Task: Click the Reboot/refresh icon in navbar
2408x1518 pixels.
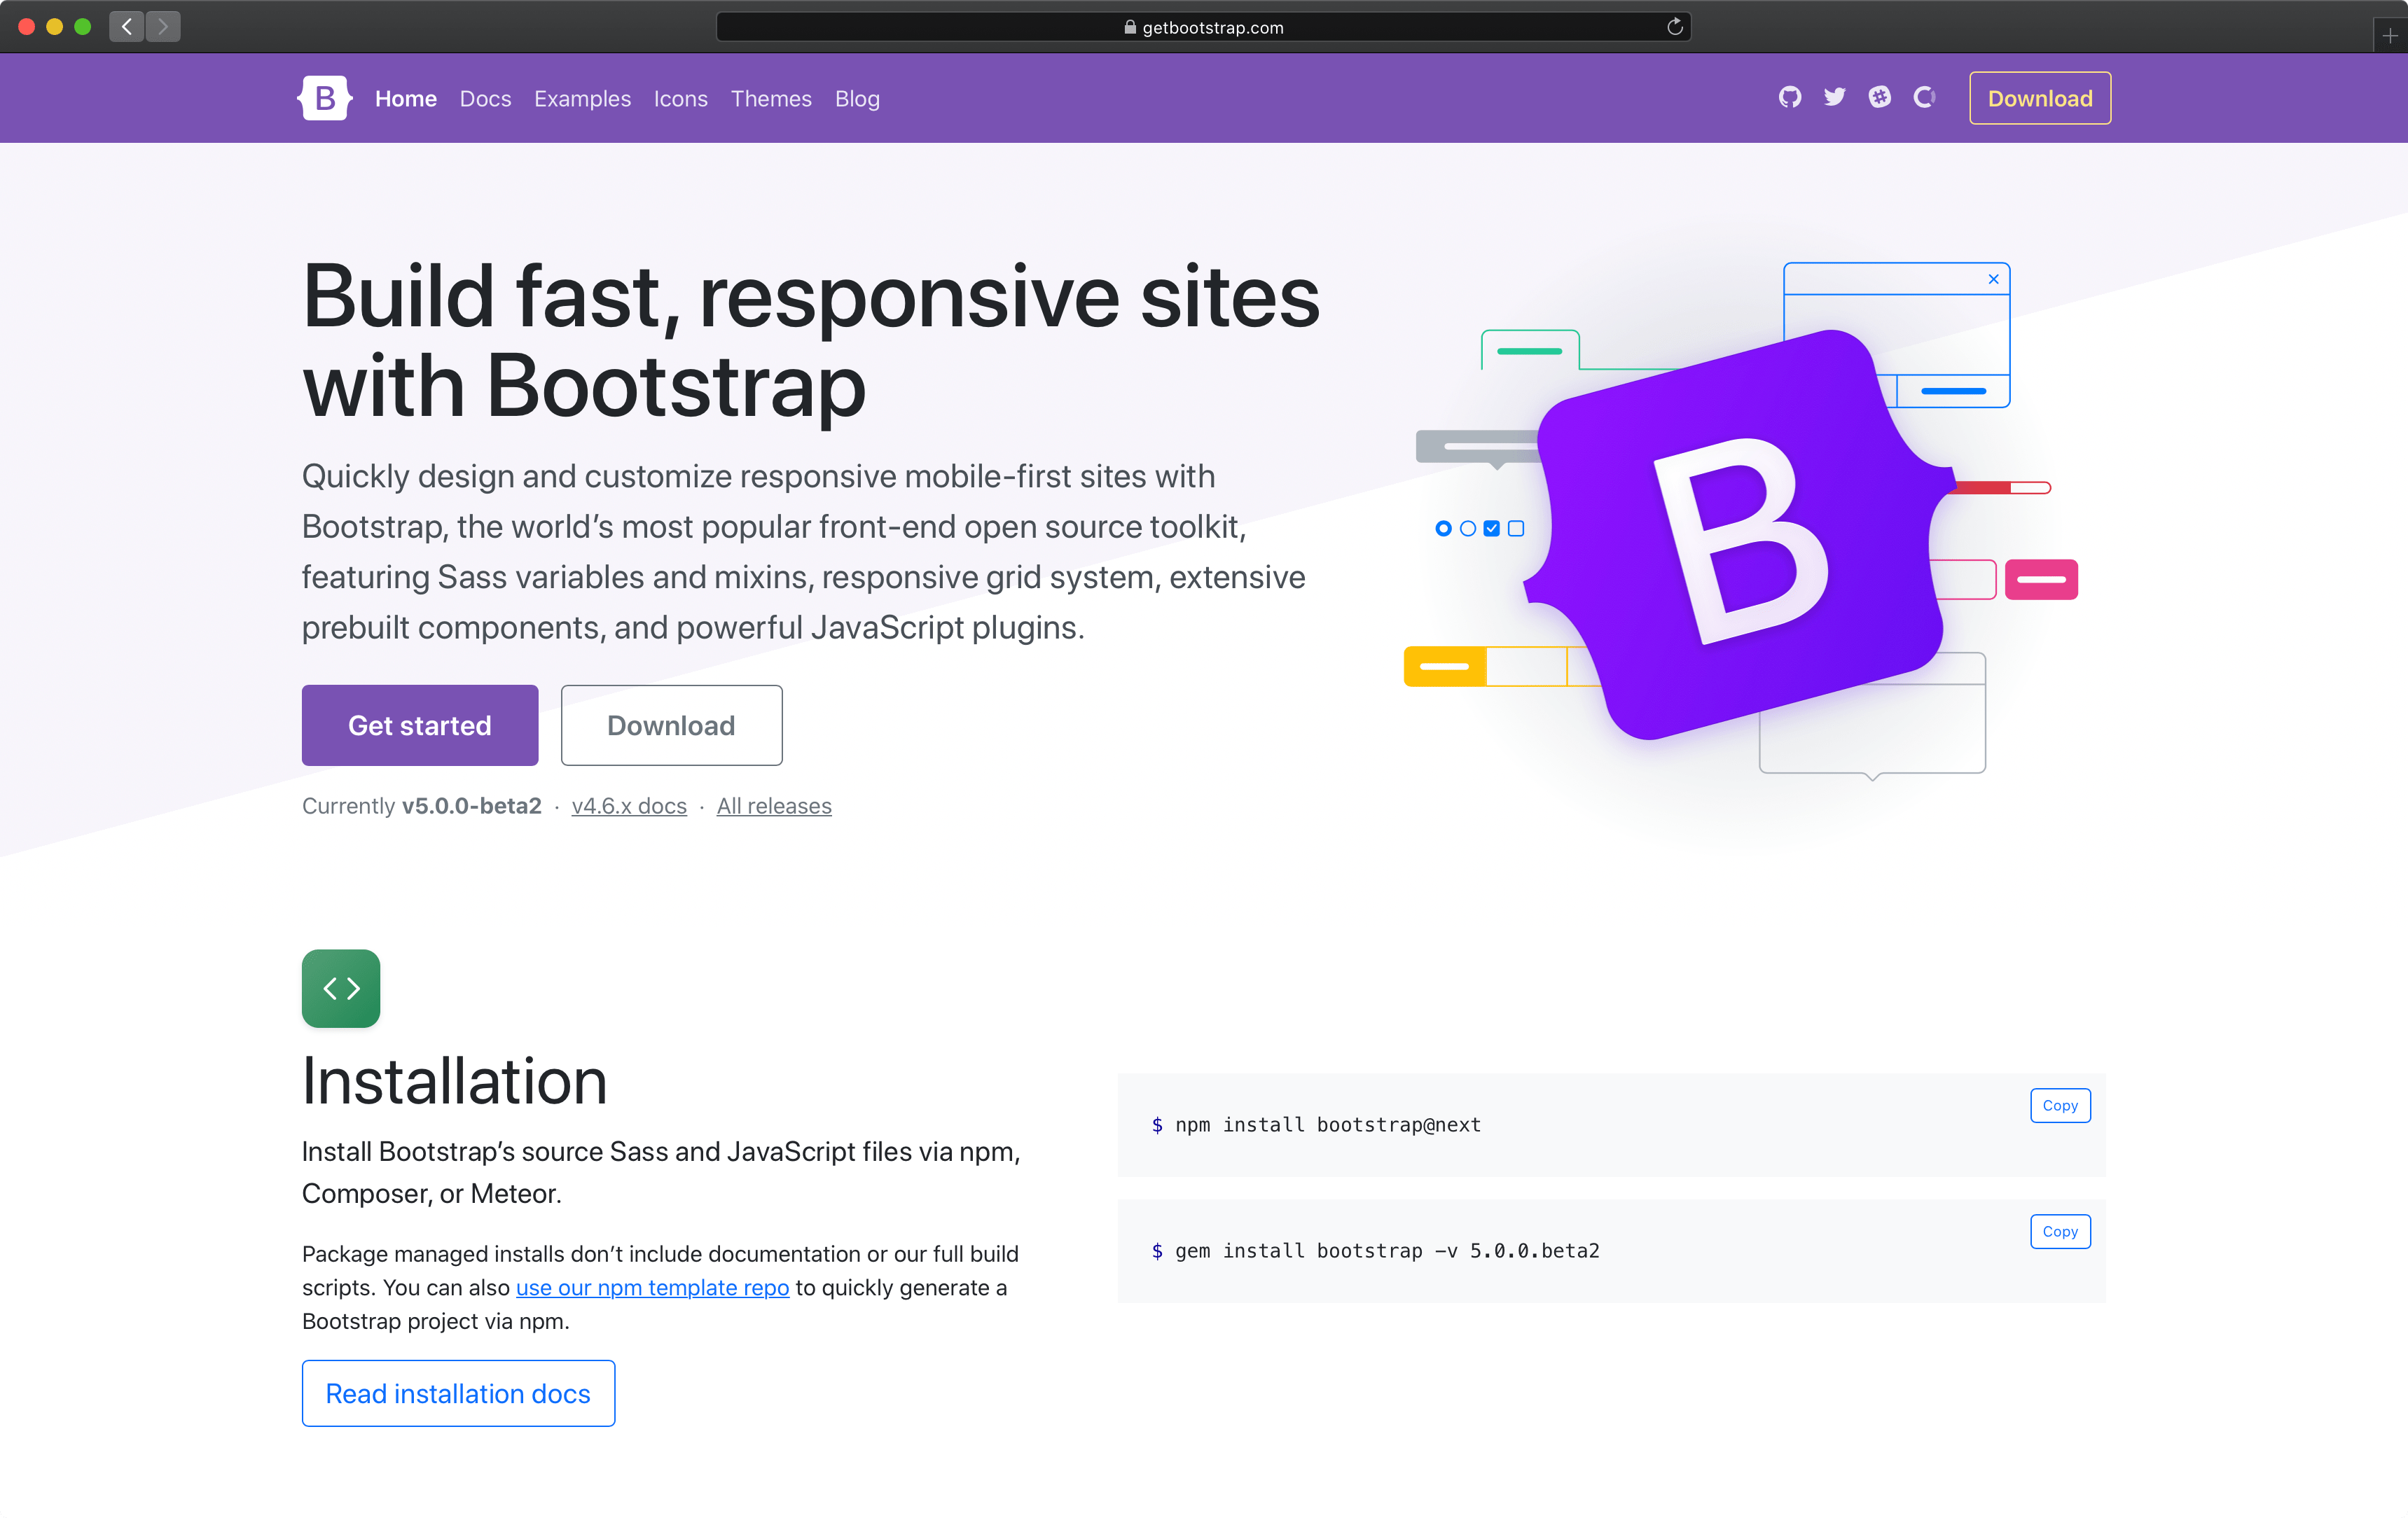Action: [1922, 98]
